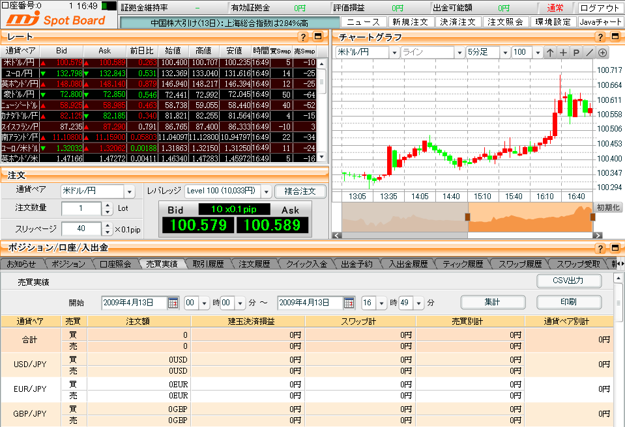625x427 pixels.
Task: Open end minute 49 dropdown
Action: (418, 303)
